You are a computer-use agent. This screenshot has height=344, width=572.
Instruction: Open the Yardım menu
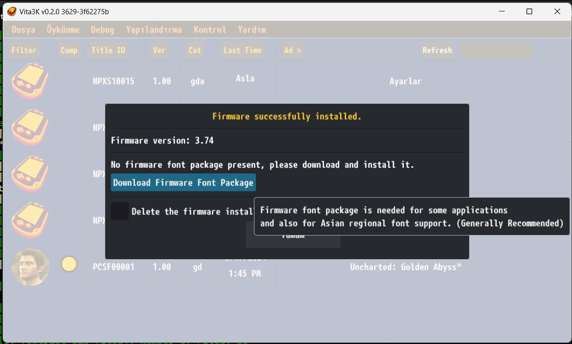click(252, 29)
